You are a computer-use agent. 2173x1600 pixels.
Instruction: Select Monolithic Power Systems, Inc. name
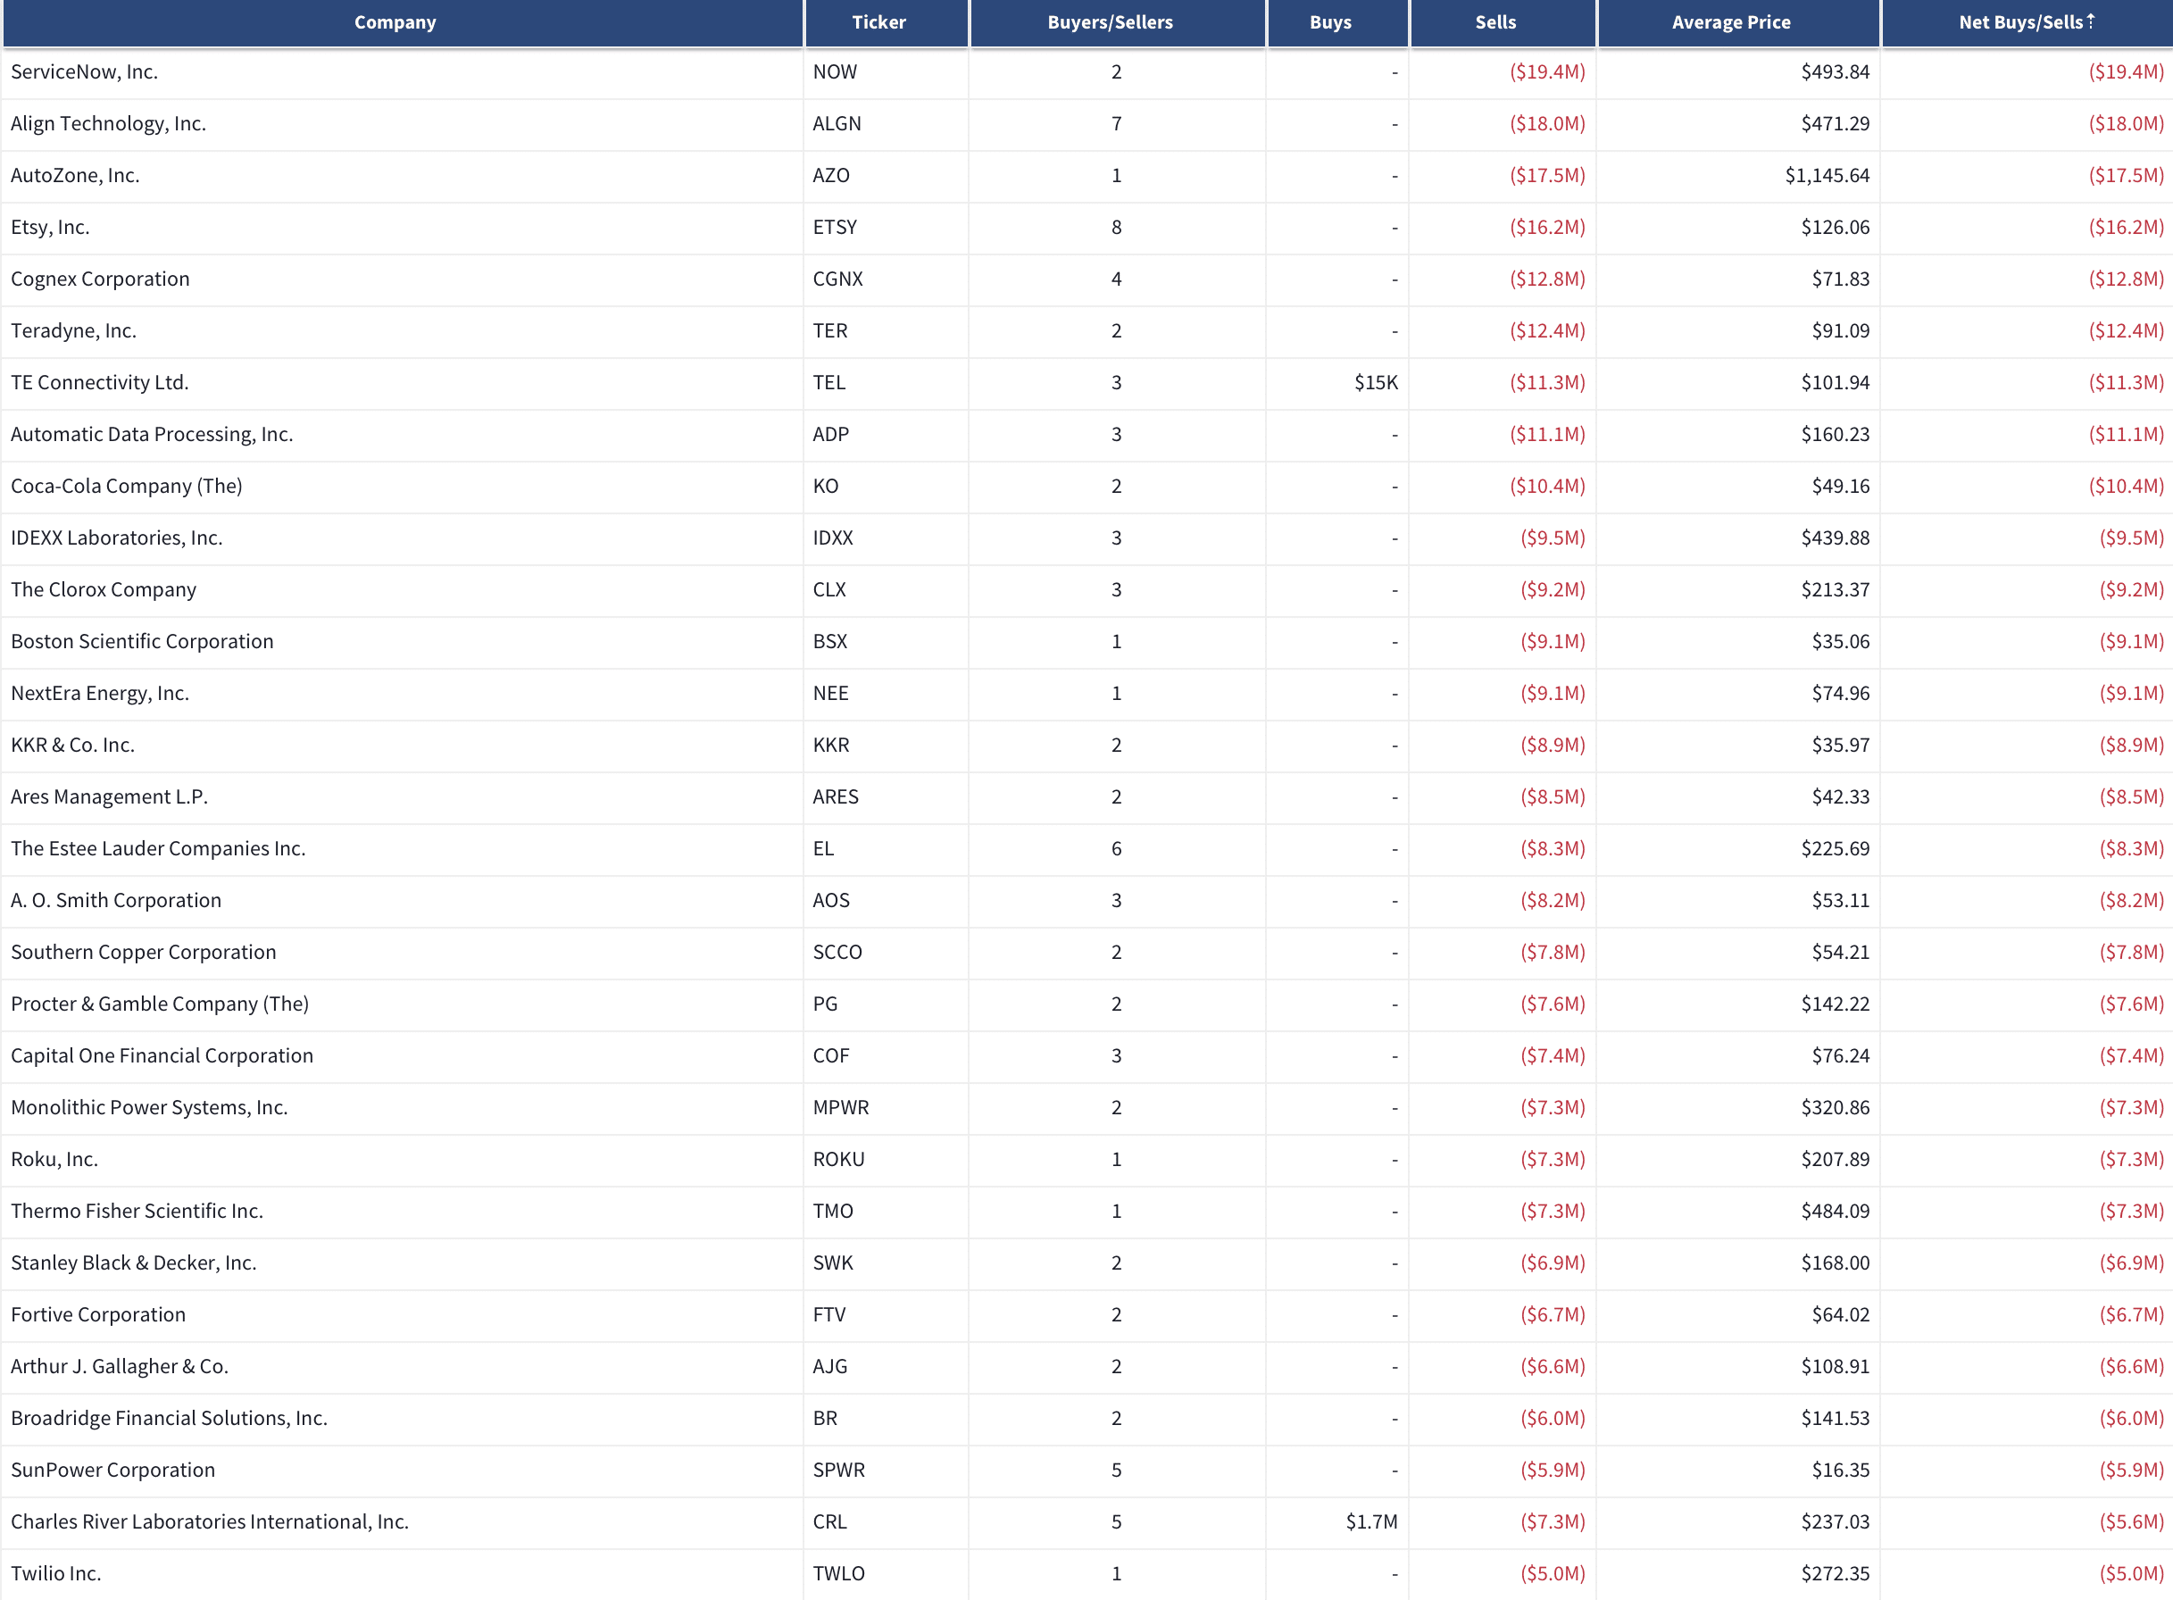click(149, 1108)
